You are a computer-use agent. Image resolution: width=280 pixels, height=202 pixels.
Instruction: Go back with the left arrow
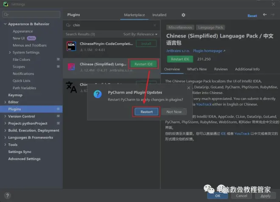click(265, 15)
